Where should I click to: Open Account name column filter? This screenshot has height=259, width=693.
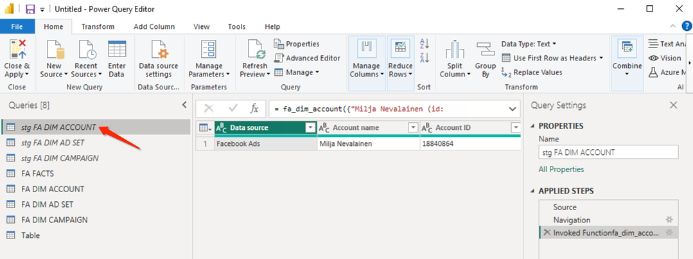pyautogui.click(x=413, y=128)
